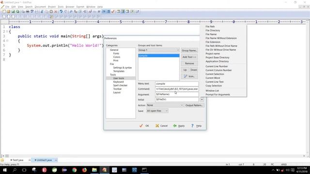Click the Down button
The width and height of the screenshot is (310, 174).
click(194, 70)
